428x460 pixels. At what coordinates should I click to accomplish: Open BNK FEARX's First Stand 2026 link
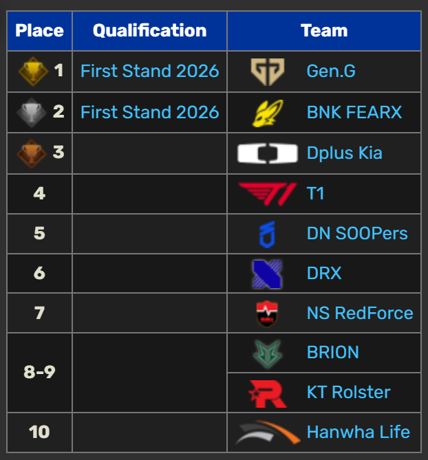(149, 112)
